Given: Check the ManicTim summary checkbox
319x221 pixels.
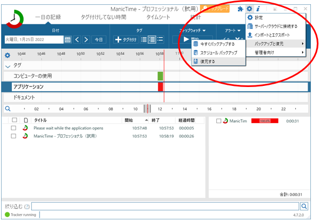Looking at the screenshot, I should click(x=218, y=121).
